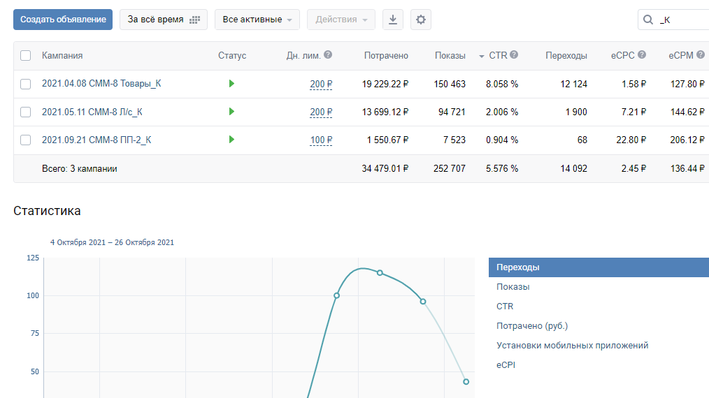Open the Действия actions dropdown
The height and width of the screenshot is (398, 709).
click(x=341, y=20)
